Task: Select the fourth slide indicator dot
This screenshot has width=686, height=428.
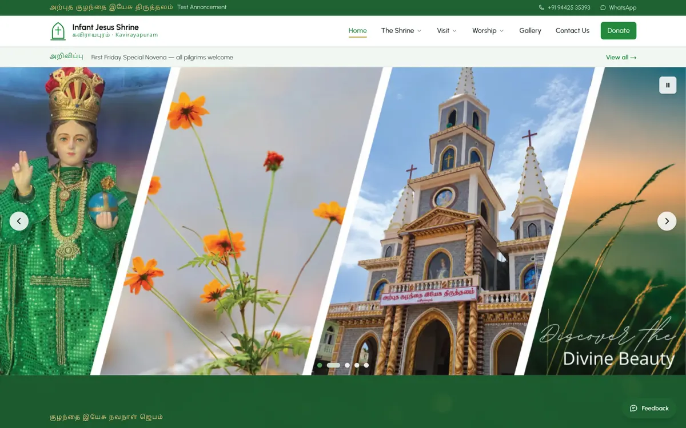Action: pyautogui.click(x=357, y=365)
